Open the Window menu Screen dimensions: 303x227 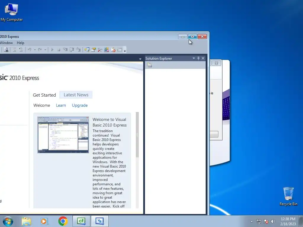click(x=7, y=43)
